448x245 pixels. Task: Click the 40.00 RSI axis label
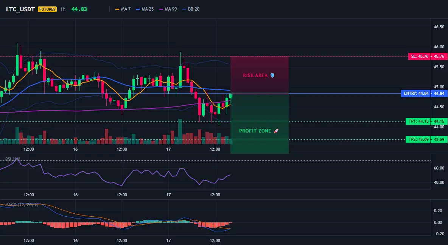(x=439, y=182)
